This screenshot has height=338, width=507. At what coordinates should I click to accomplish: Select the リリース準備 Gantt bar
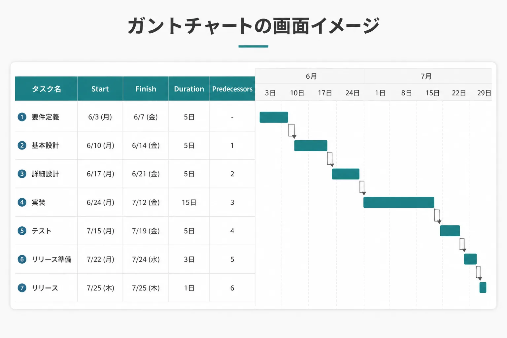470,259
